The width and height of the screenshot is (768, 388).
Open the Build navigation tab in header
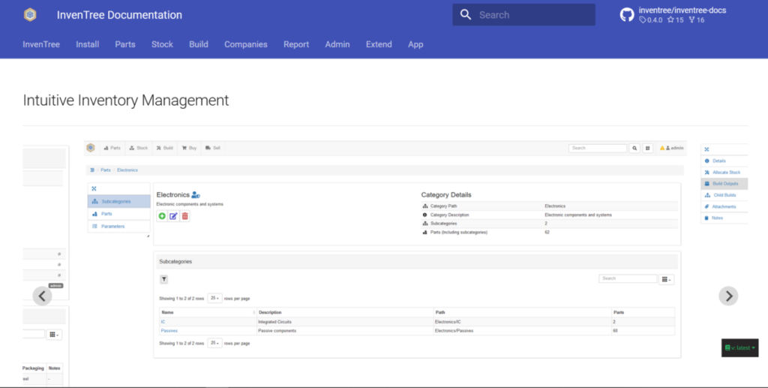(198, 44)
